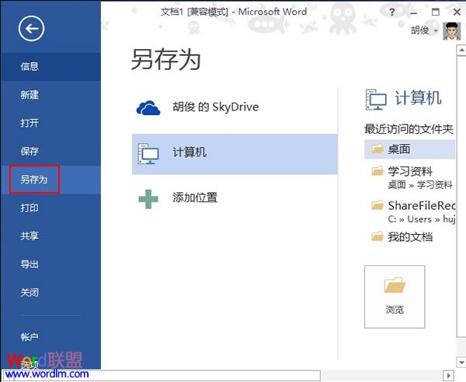Select 新建 in the sidebar

point(30,95)
